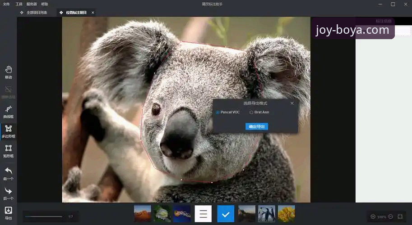The height and width of the screenshot is (225, 412).
Task: Click the 确定导出 confirm export button
Action: point(257,126)
